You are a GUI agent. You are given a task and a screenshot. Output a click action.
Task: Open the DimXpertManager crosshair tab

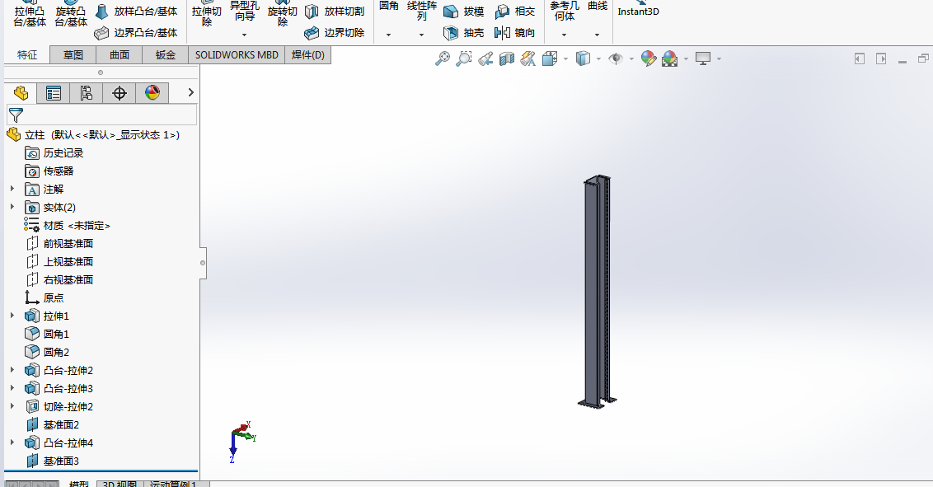(120, 93)
